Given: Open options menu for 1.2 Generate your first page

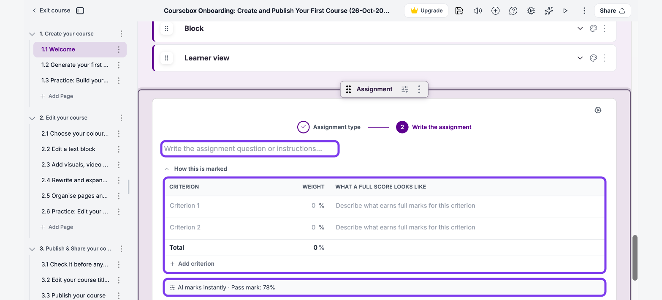Looking at the screenshot, I should [x=119, y=65].
